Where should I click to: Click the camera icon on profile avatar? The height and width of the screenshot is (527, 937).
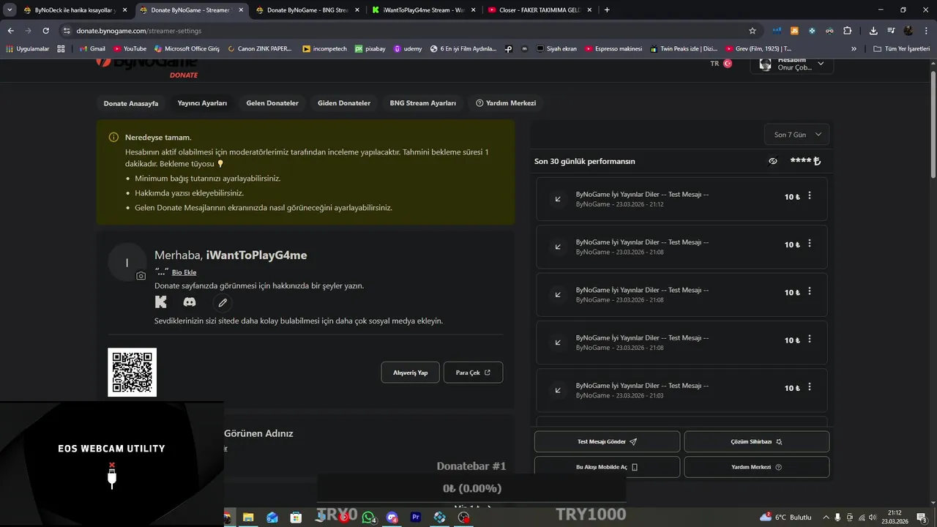coord(141,276)
